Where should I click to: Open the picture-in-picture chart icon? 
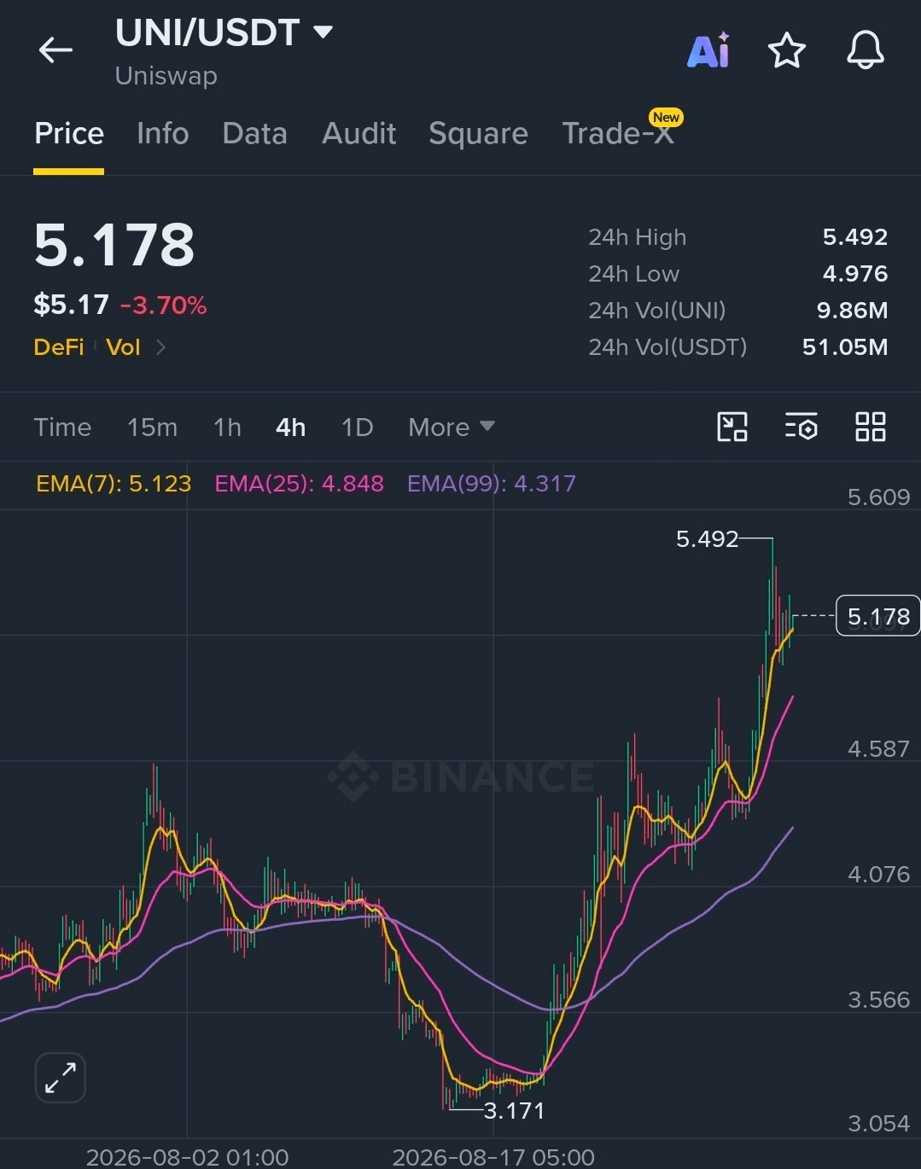tap(732, 427)
